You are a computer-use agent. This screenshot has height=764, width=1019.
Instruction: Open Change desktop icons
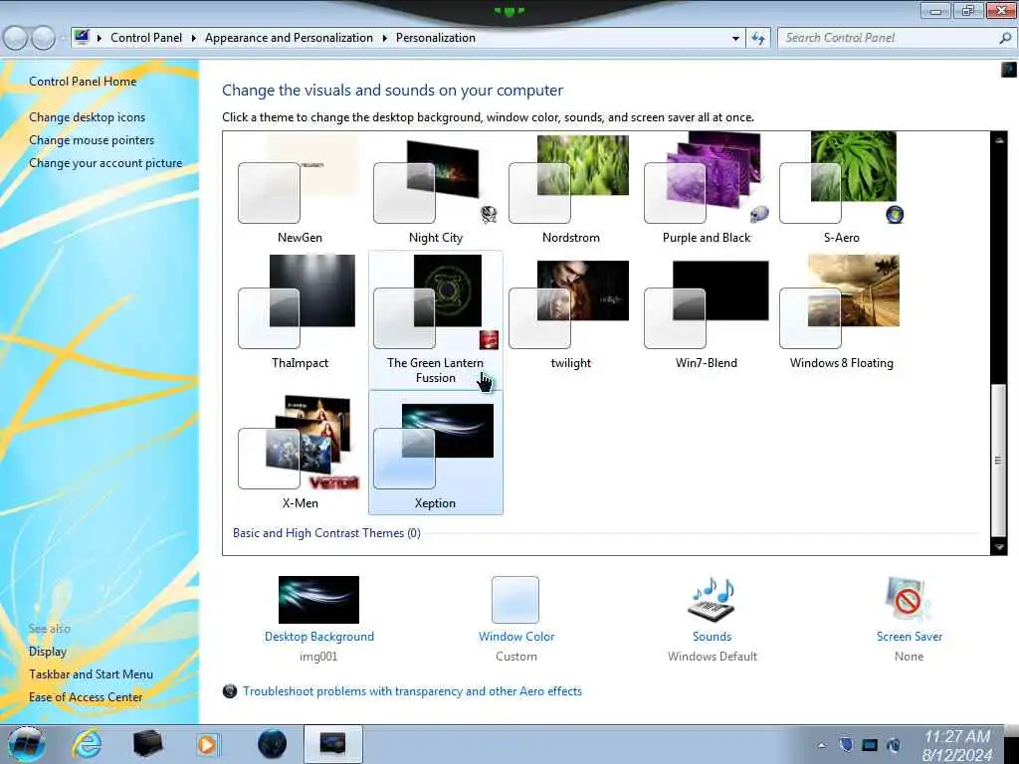(x=88, y=117)
